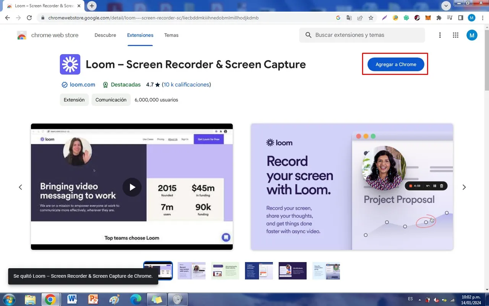Viewport: 489px width, 306px height.
Task: Click the Record your screen slide image
Action: [x=352, y=187]
